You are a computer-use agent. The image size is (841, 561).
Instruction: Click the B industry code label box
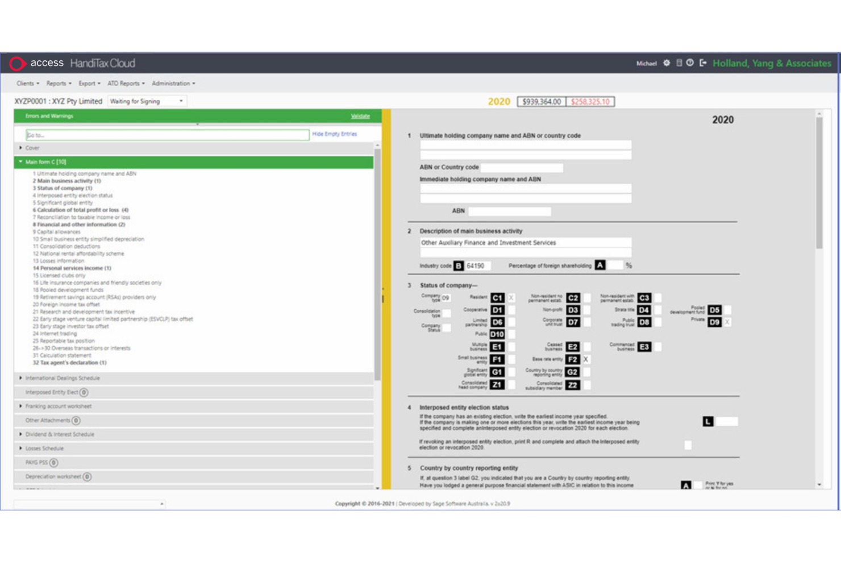pos(459,266)
